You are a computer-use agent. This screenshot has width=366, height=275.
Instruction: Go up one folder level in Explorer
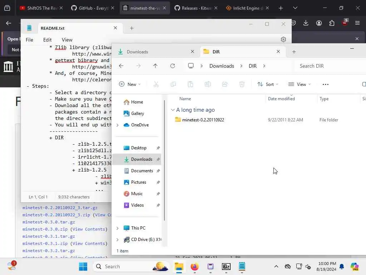155,66
